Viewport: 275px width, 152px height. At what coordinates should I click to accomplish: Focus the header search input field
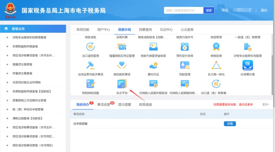click(x=184, y=11)
